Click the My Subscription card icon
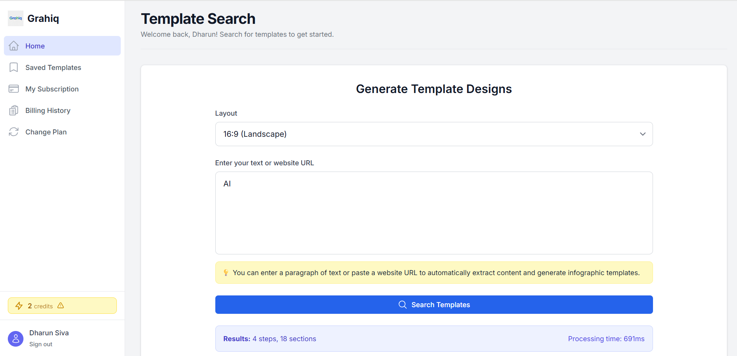Image resolution: width=737 pixels, height=356 pixels. coord(14,89)
